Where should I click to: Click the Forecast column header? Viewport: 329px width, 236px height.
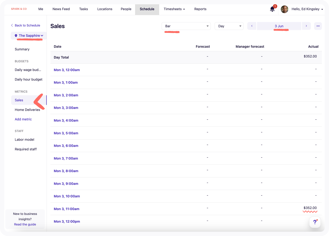(x=203, y=47)
